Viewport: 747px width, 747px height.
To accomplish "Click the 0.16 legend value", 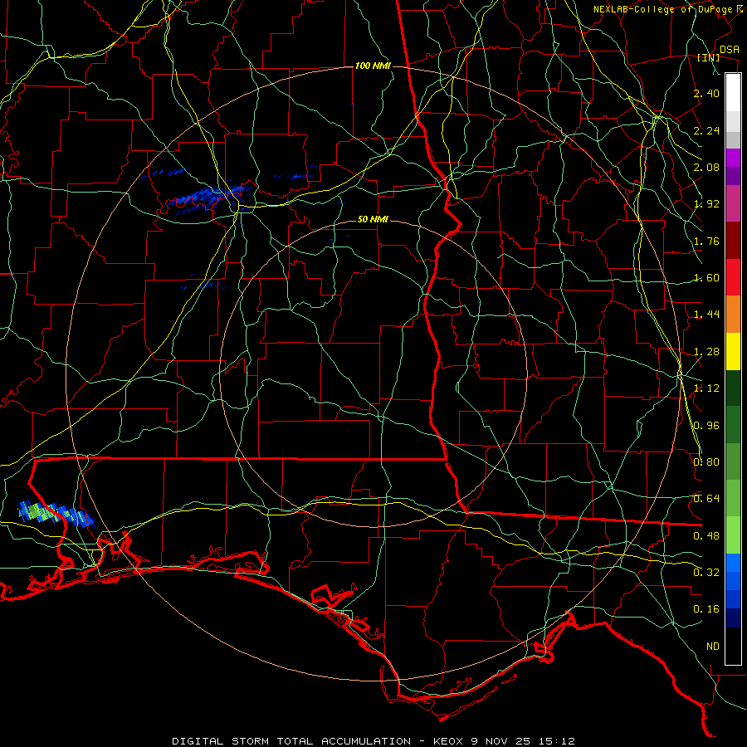I will [706, 609].
